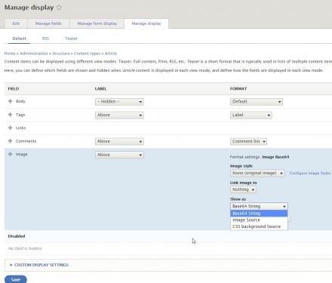Screen dimensions: 332x283
Task: Choose CSS background Source option
Action: coord(259,226)
